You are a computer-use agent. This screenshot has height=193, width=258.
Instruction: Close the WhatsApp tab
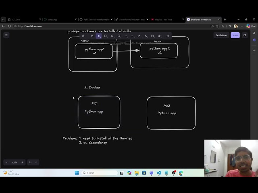click(x=76, y=20)
